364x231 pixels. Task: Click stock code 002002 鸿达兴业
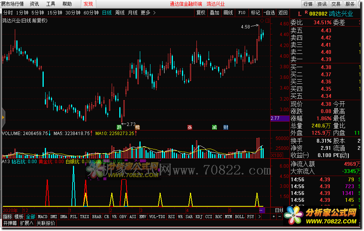point(331,14)
